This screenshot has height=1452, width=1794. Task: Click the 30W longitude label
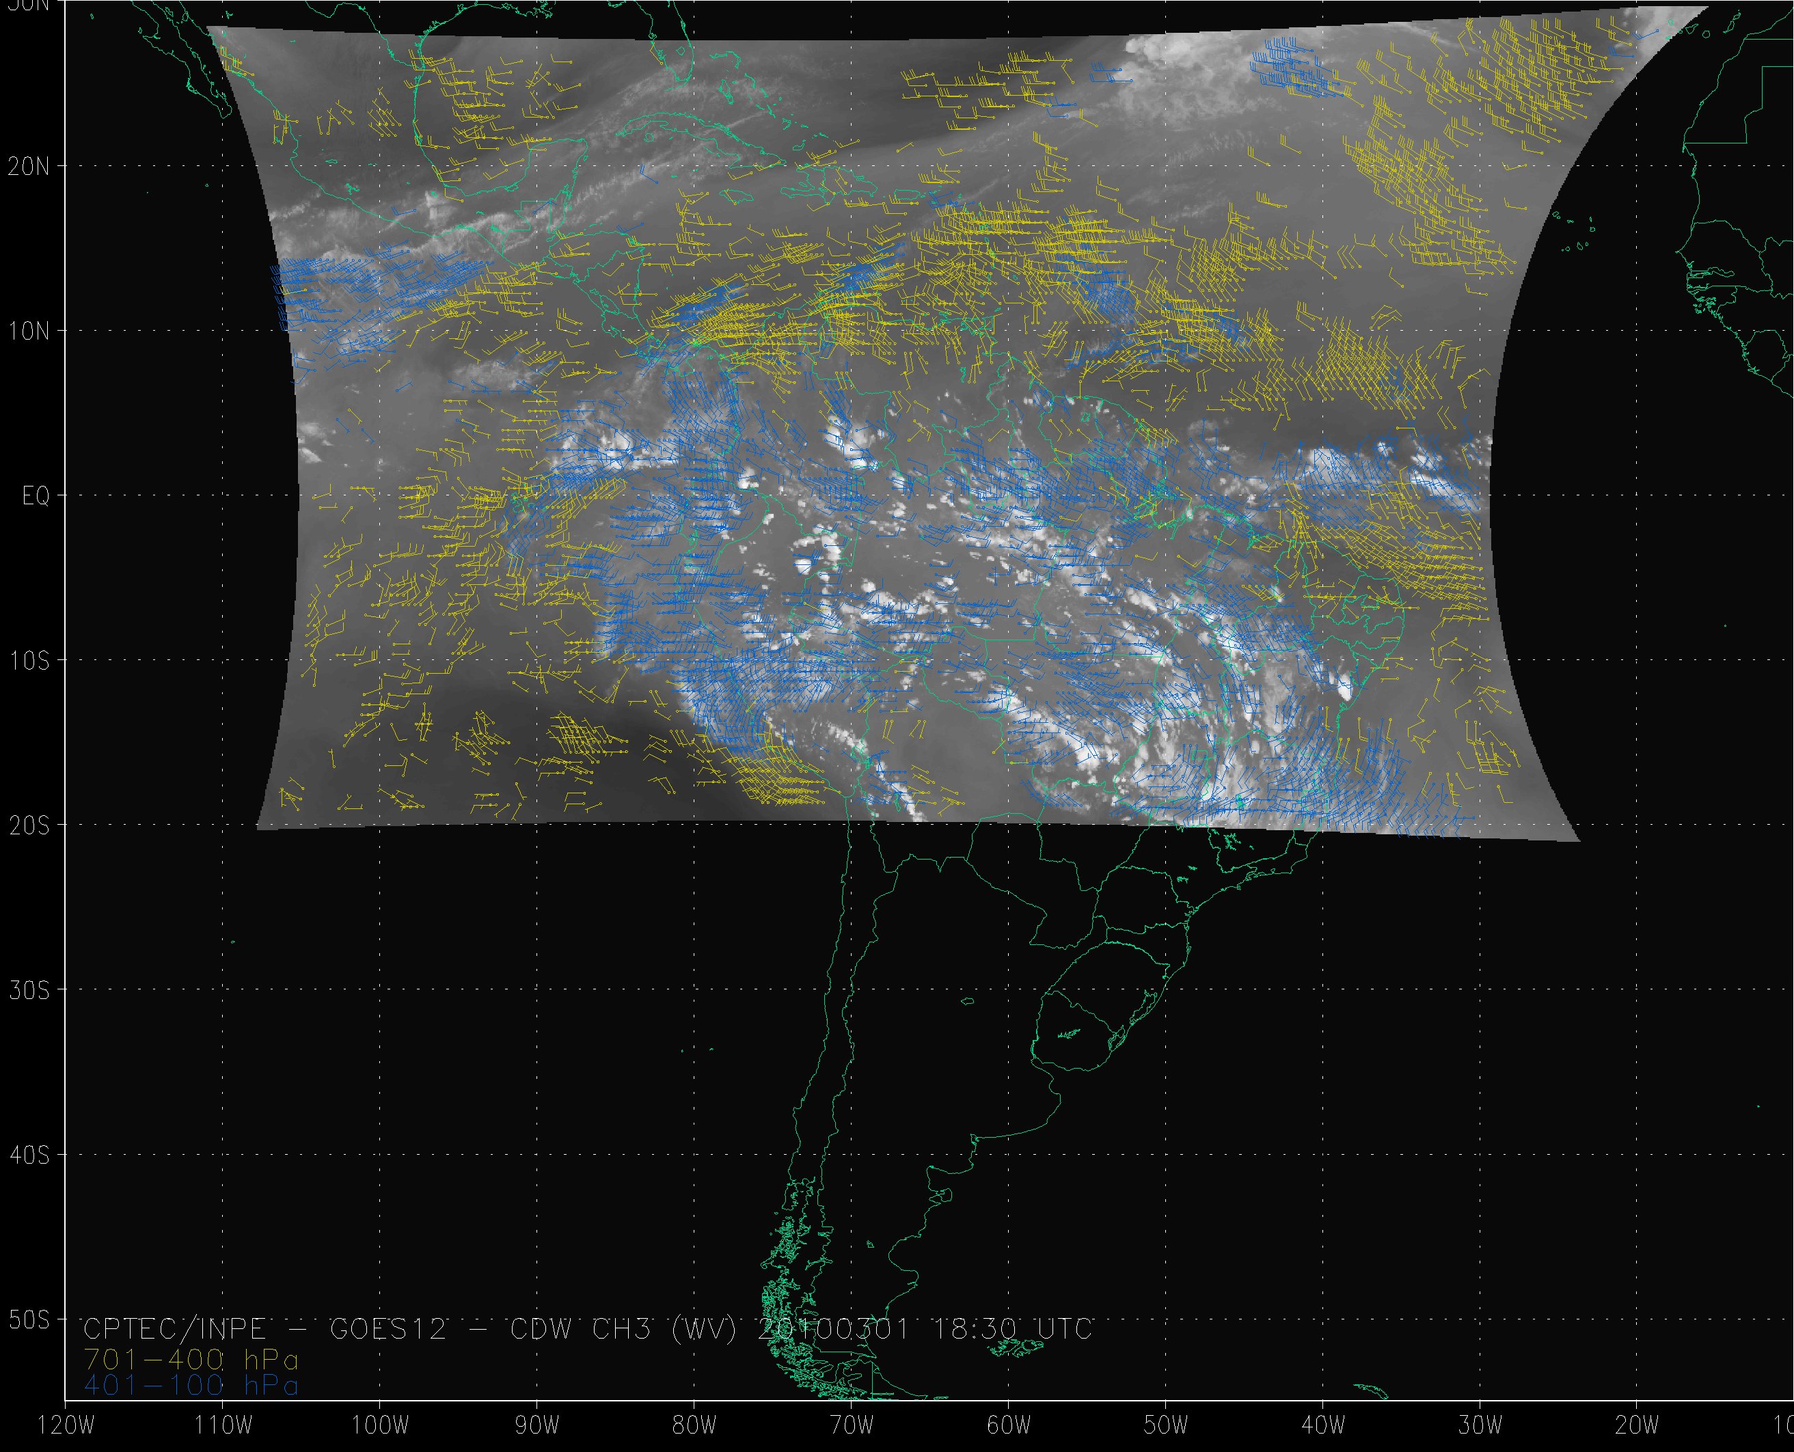(1480, 1426)
